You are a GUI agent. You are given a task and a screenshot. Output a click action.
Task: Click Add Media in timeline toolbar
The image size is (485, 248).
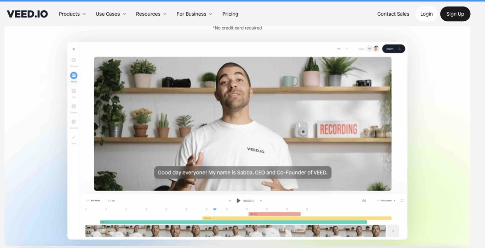[x=93, y=201]
